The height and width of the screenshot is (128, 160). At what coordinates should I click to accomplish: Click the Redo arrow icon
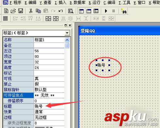[53, 11]
